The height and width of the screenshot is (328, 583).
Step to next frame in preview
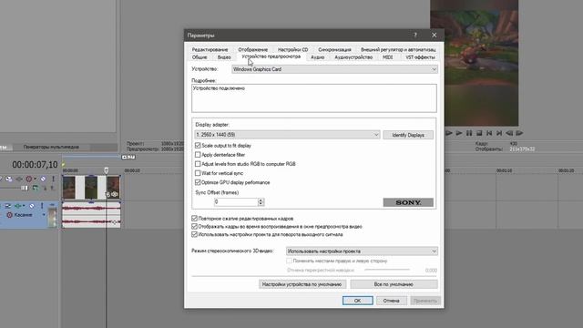(x=519, y=133)
